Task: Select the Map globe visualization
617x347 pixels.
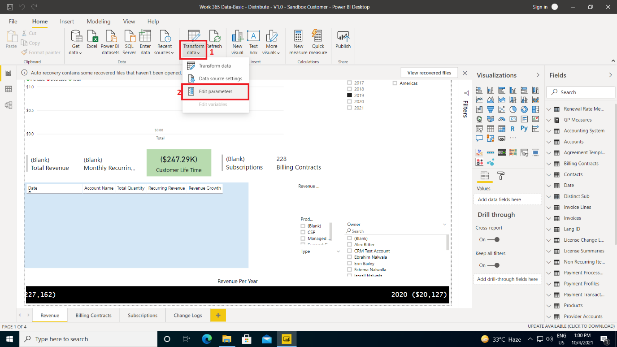Action: pyautogui.click(x=479, y=119)
